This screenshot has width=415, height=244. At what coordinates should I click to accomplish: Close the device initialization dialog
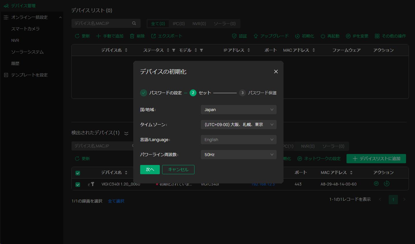tap(276, 72)
